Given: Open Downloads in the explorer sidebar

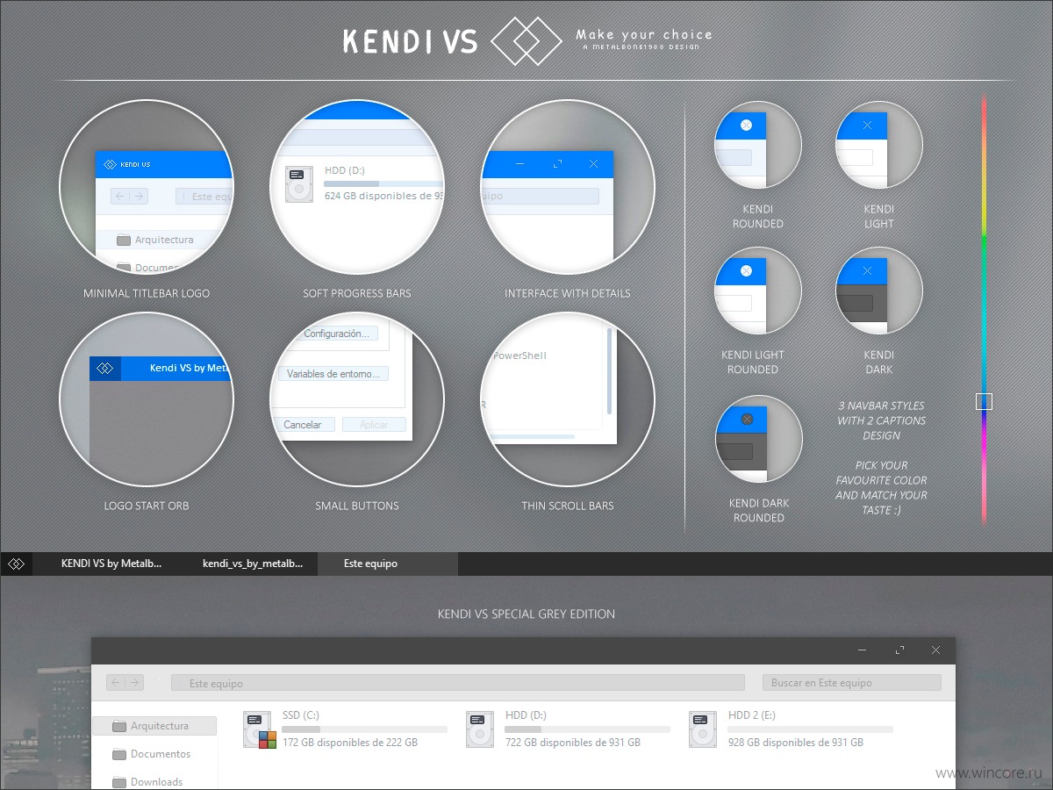Looking at the screenshot, I should (x=154, y=781).
